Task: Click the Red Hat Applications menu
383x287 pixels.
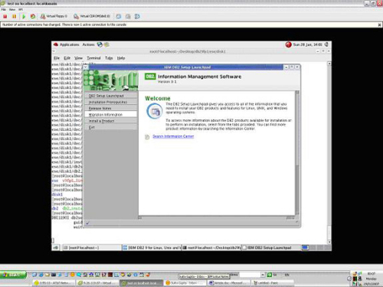Action: 67,44
